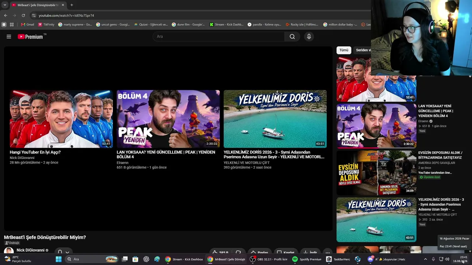Open the Chrome tab search dropdown arrow
Screen dimensions: 472x265
click(5, 5)
